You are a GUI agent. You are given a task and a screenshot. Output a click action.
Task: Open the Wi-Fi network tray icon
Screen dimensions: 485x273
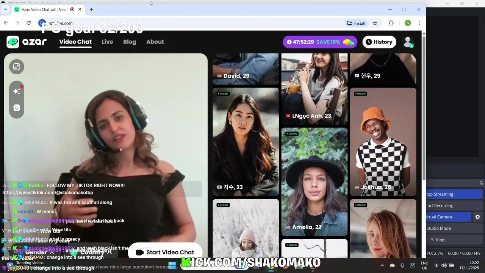(436, 265)
